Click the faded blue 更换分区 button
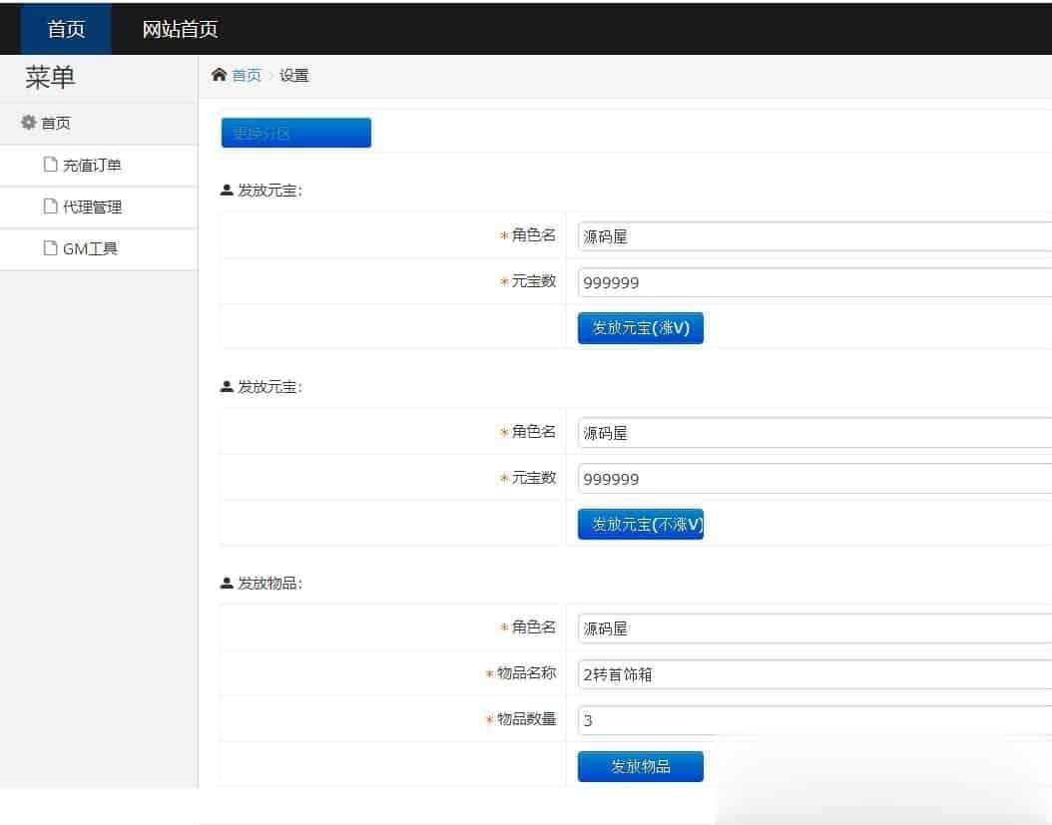This screenshot has width=1052, height=825. pos(295,133)
